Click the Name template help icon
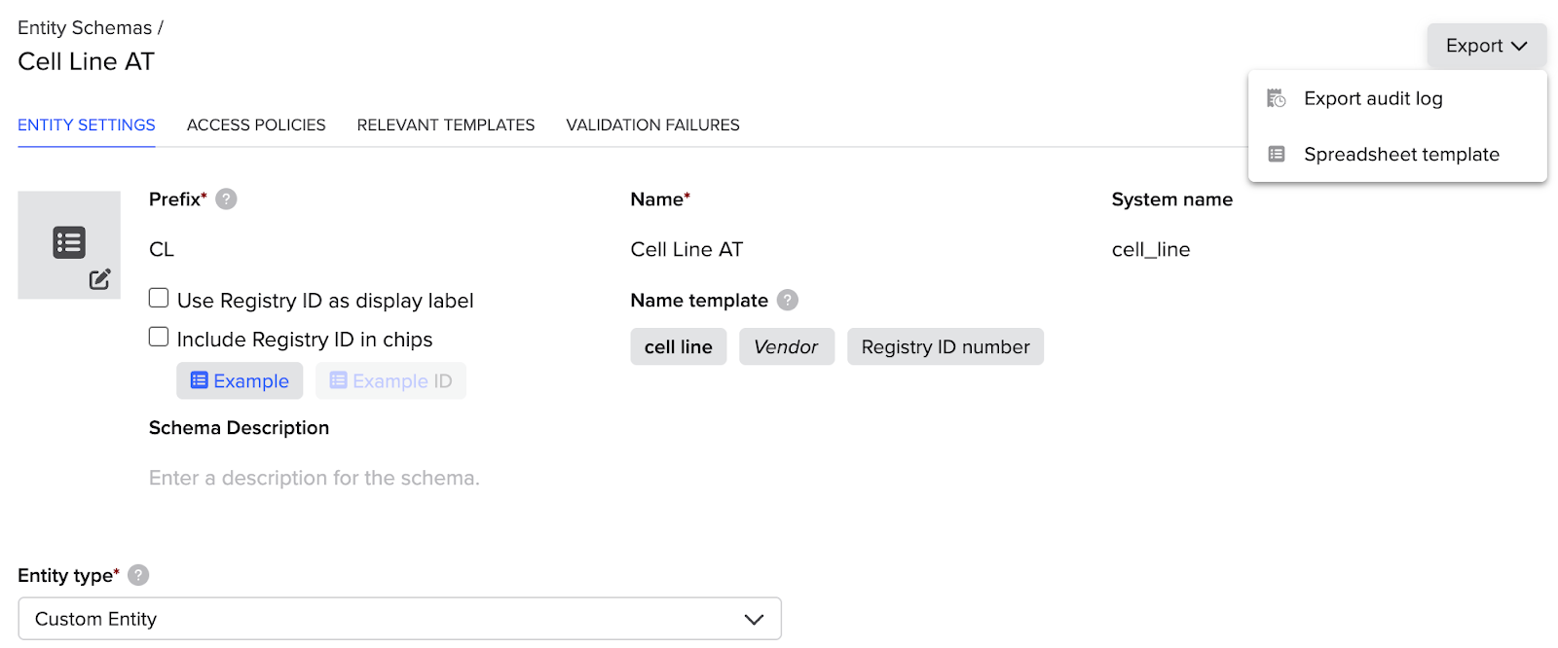 coord(788,301)
